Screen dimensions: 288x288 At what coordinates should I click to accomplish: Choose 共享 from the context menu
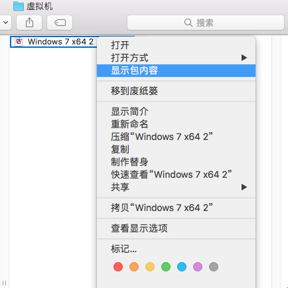pyautogui.click(x=176, y=187)
